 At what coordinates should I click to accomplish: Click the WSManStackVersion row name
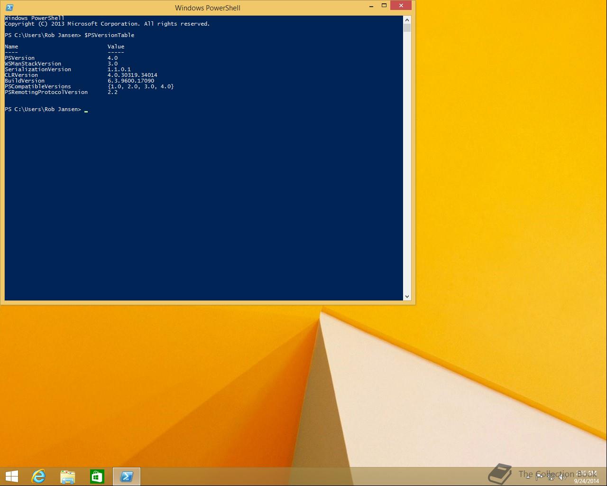pos(33,64)
